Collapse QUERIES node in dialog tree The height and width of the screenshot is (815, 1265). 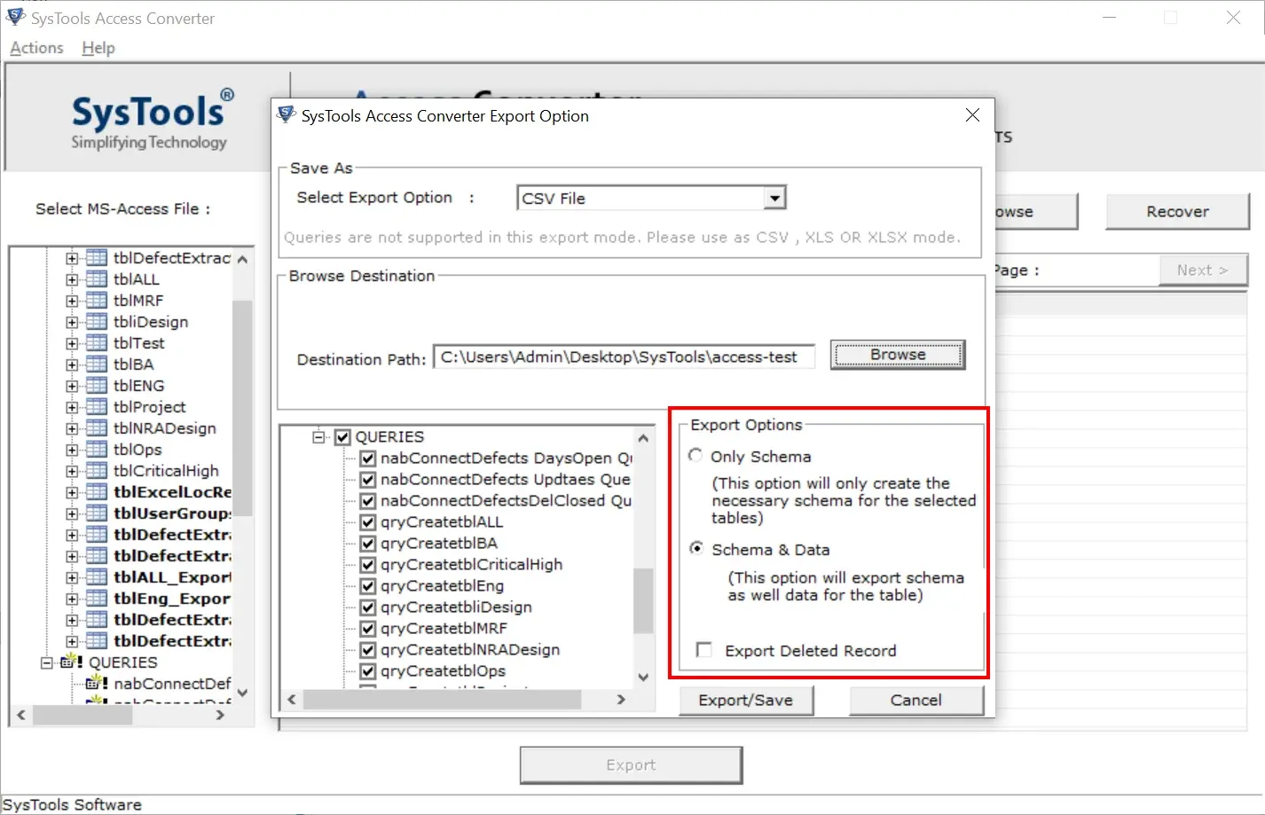[x=318, y=437]
